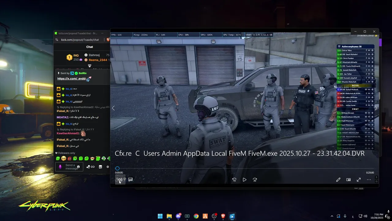This screenshot has width=392, height=221.
Task: Open Google Chrome from the taskbar
Action: coord(196,216)
